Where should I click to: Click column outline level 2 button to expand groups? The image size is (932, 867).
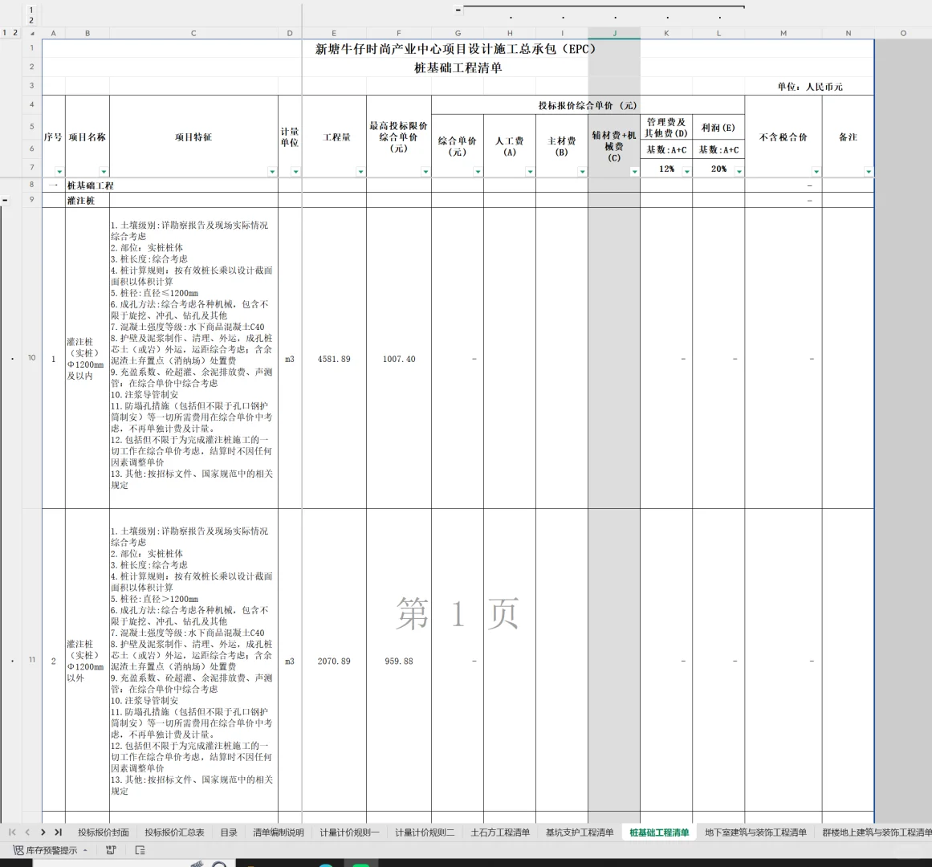tap(31, 19)
